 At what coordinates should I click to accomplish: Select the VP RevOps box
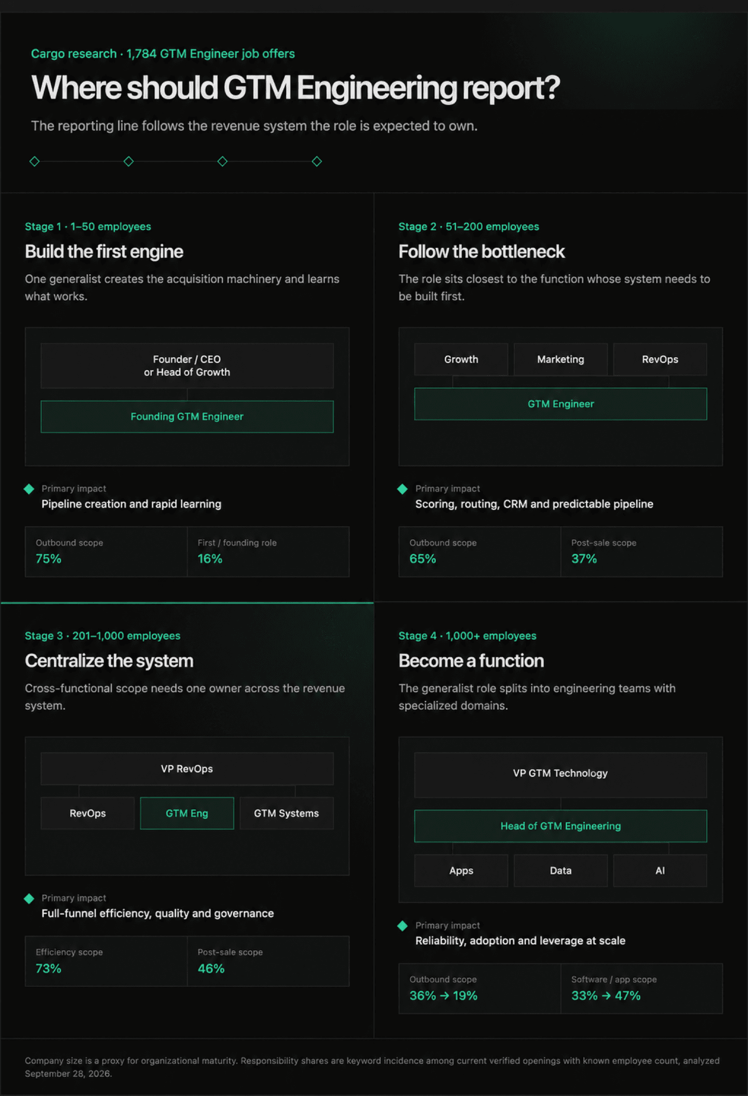(187, 769)
